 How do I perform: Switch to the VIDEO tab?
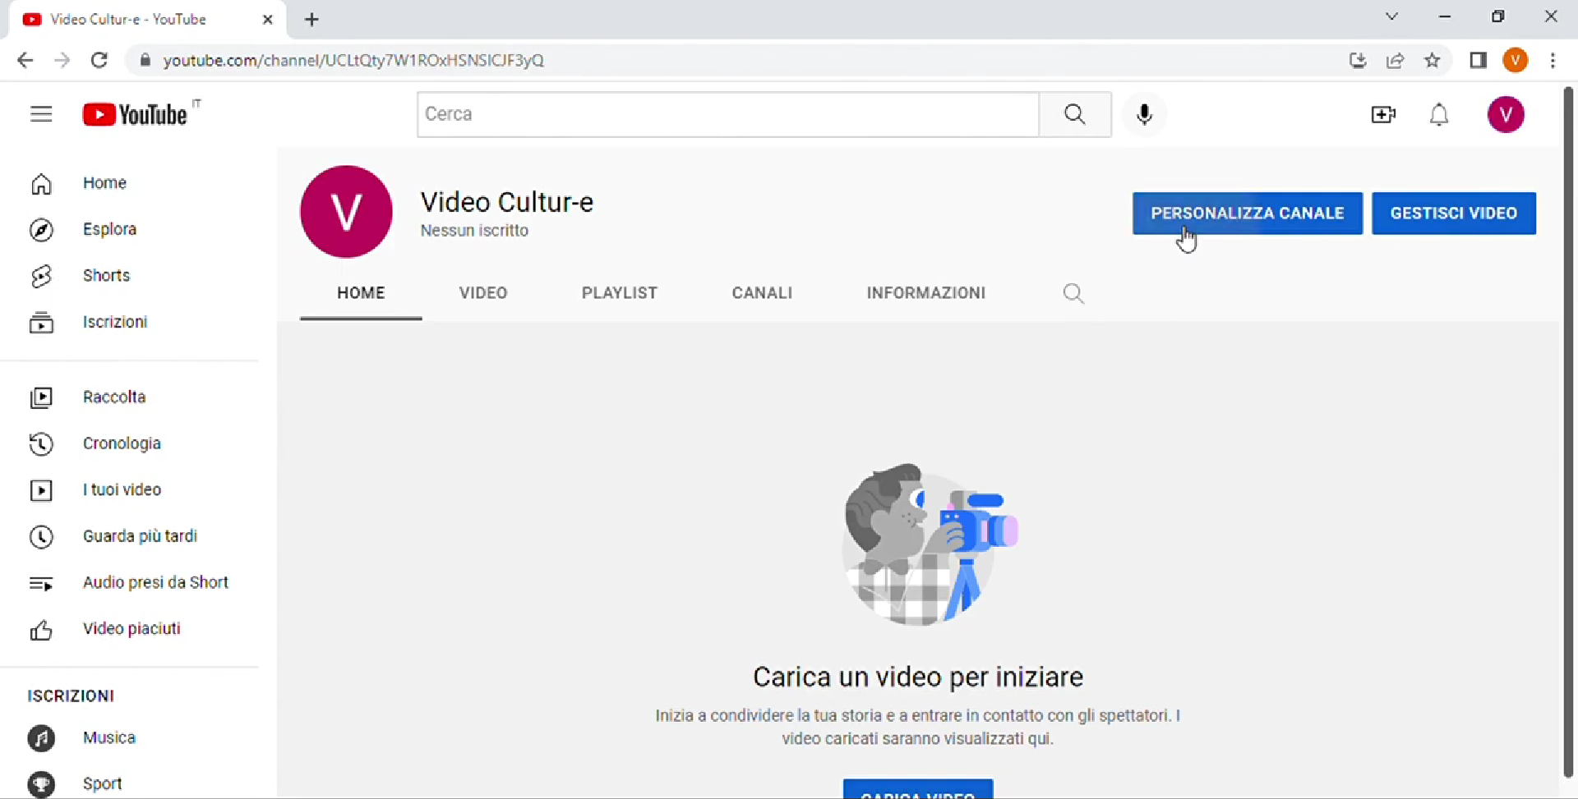(x=483, y=292)
